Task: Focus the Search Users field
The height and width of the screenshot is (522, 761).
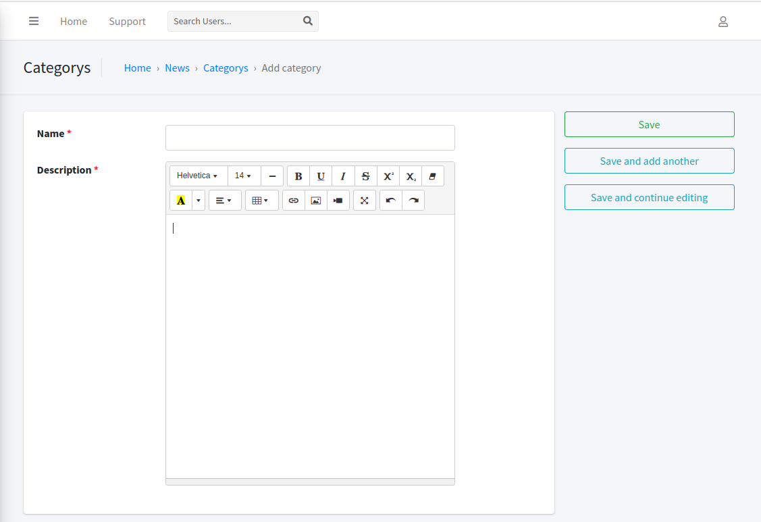Action: (x=234, y=22)
